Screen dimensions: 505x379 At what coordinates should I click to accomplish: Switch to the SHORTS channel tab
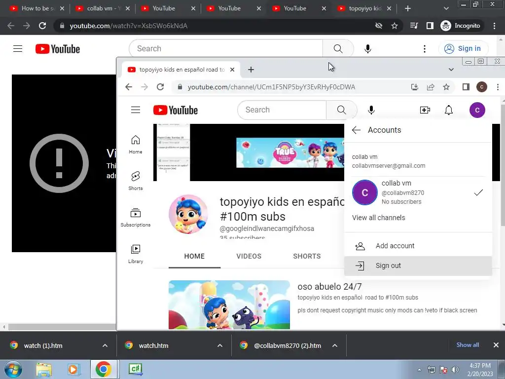click(x=307, y=257)
